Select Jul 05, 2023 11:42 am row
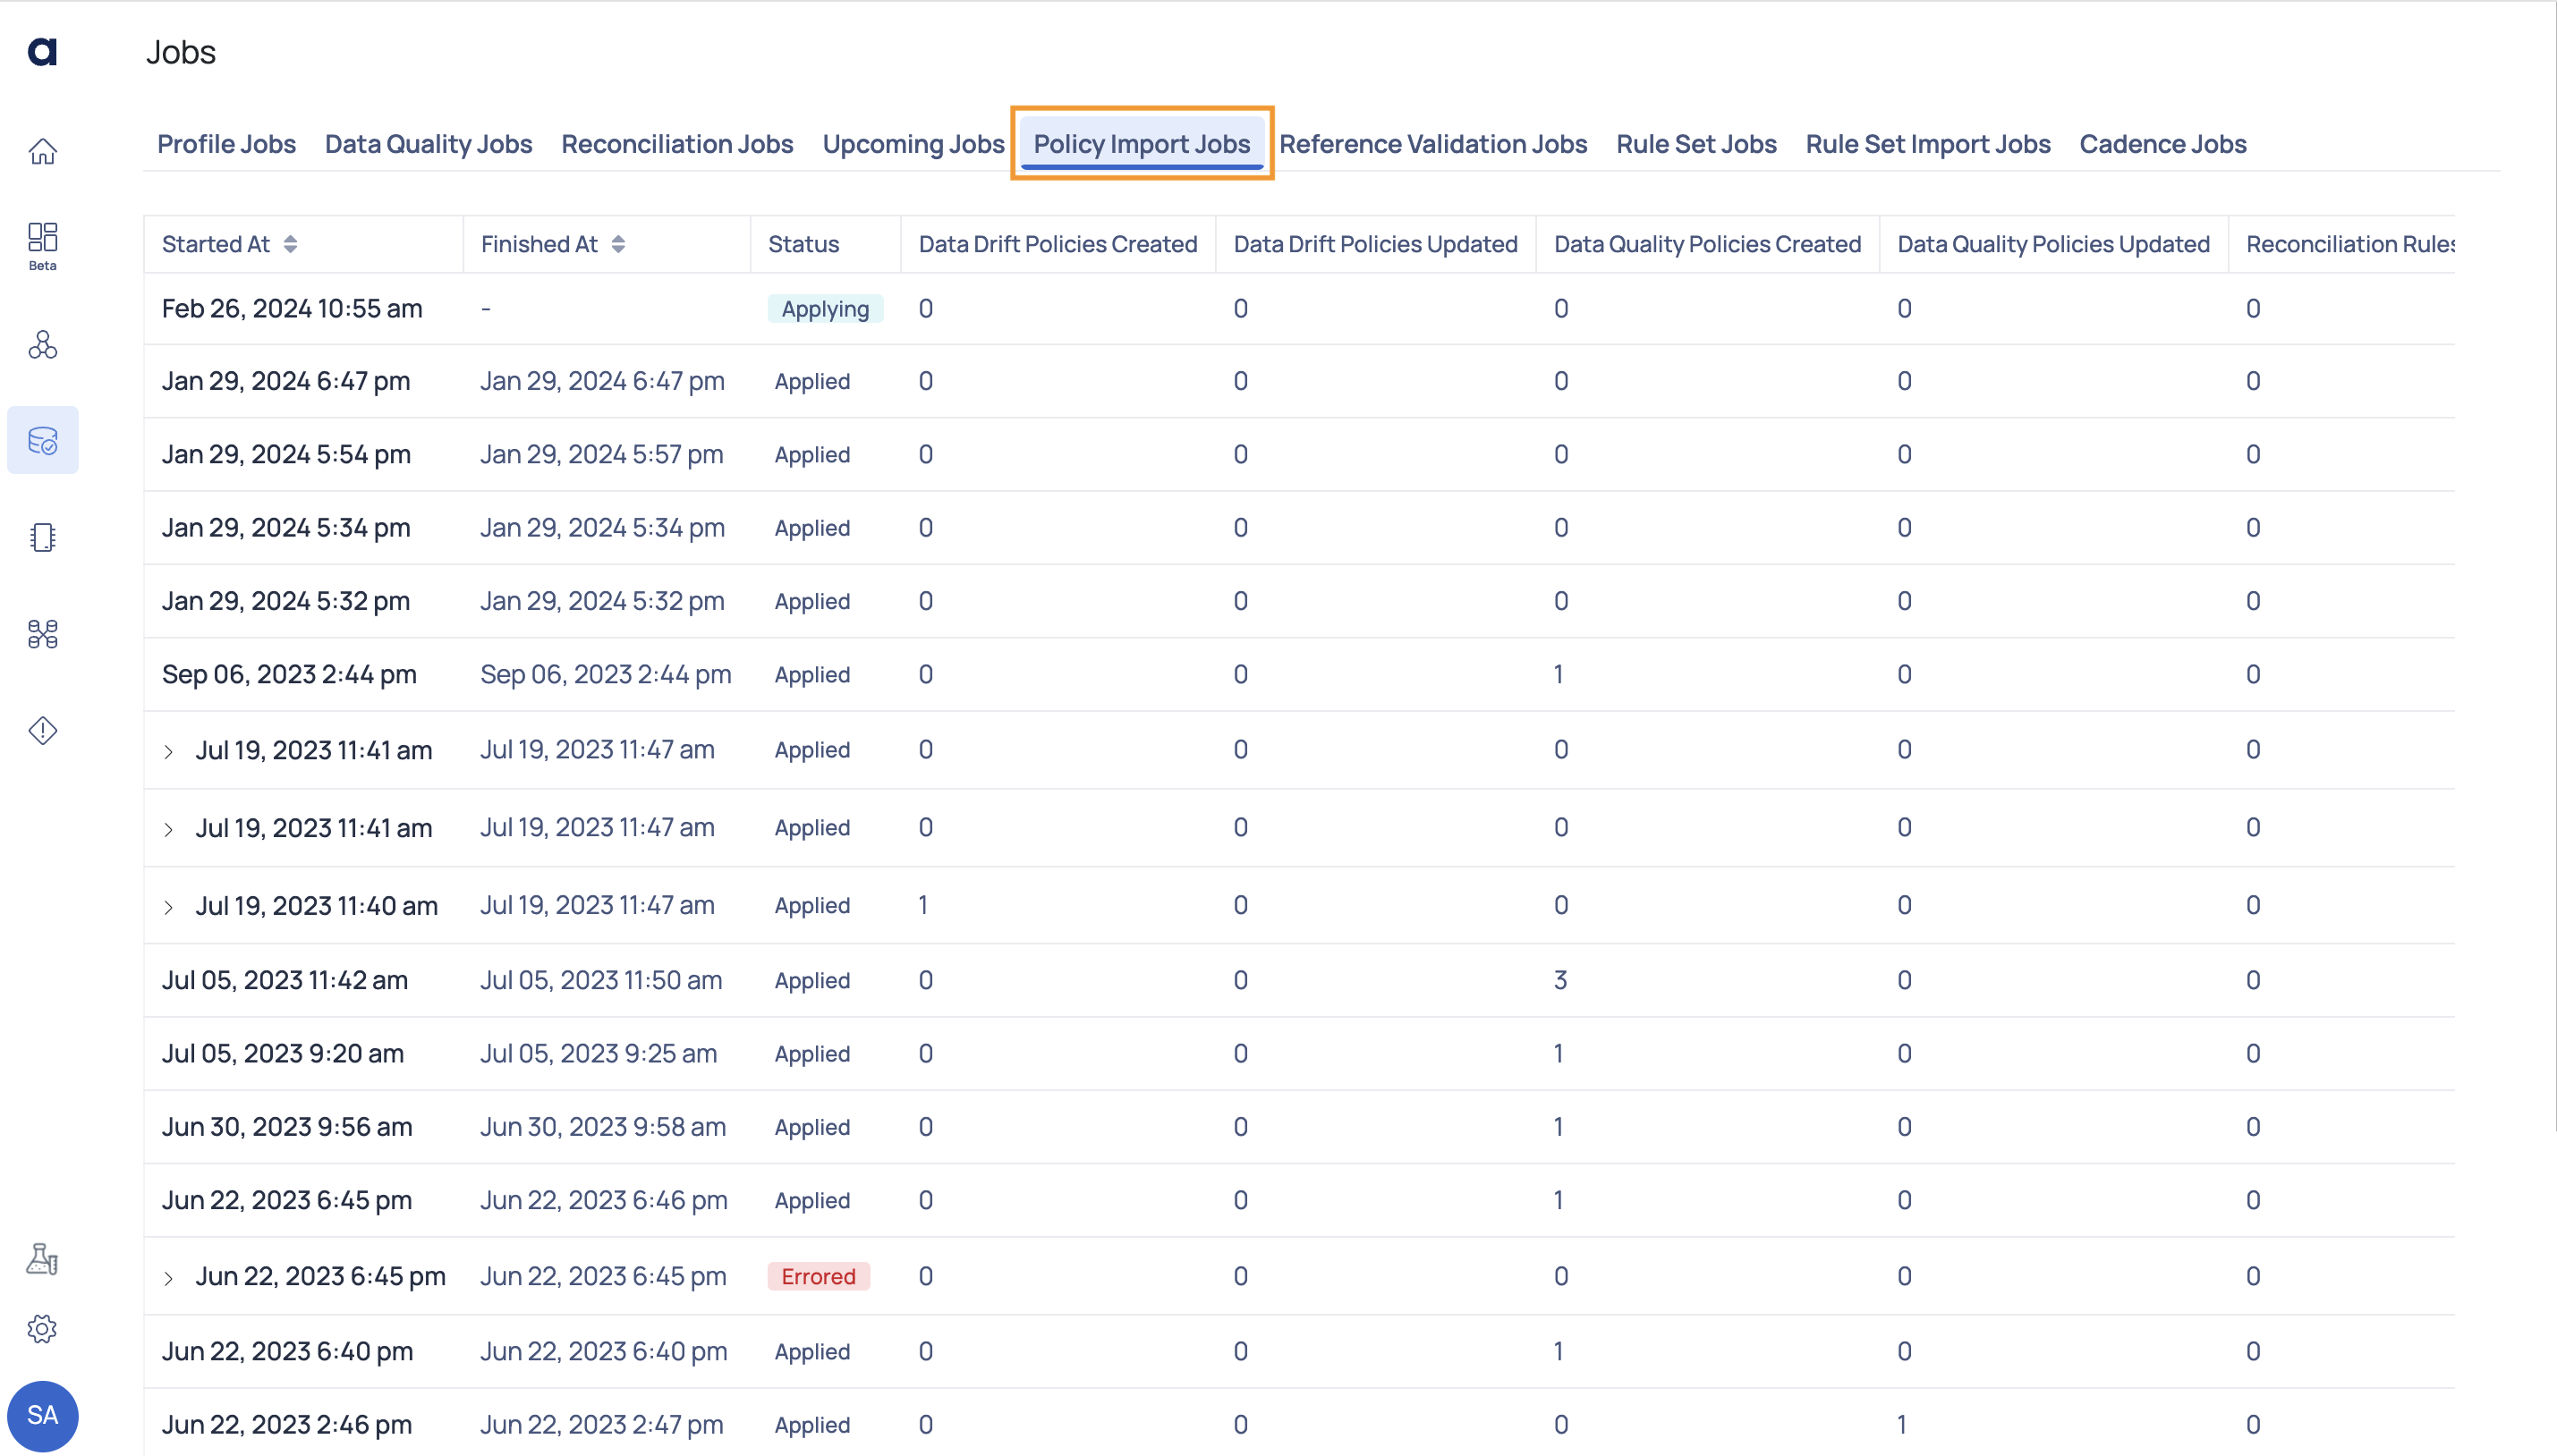Screen dimensions: 2557x1456 (1298, 980)
